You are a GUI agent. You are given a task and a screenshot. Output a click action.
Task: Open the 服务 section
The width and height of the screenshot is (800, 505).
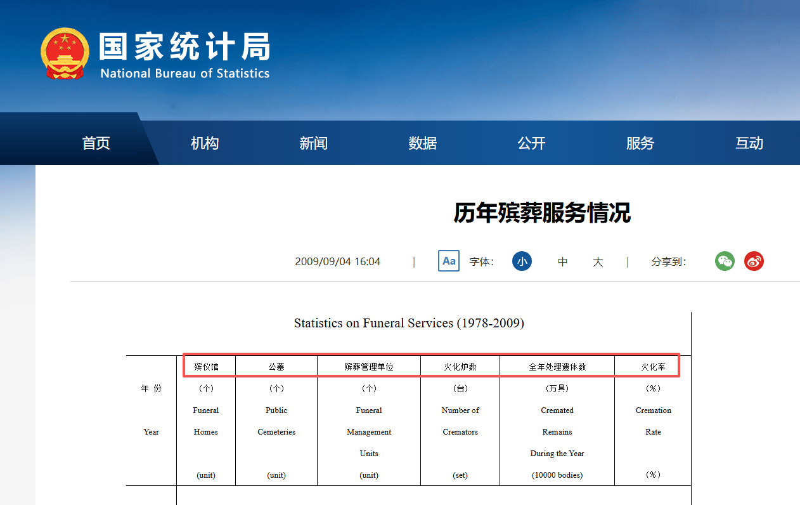tap(640, 143)
